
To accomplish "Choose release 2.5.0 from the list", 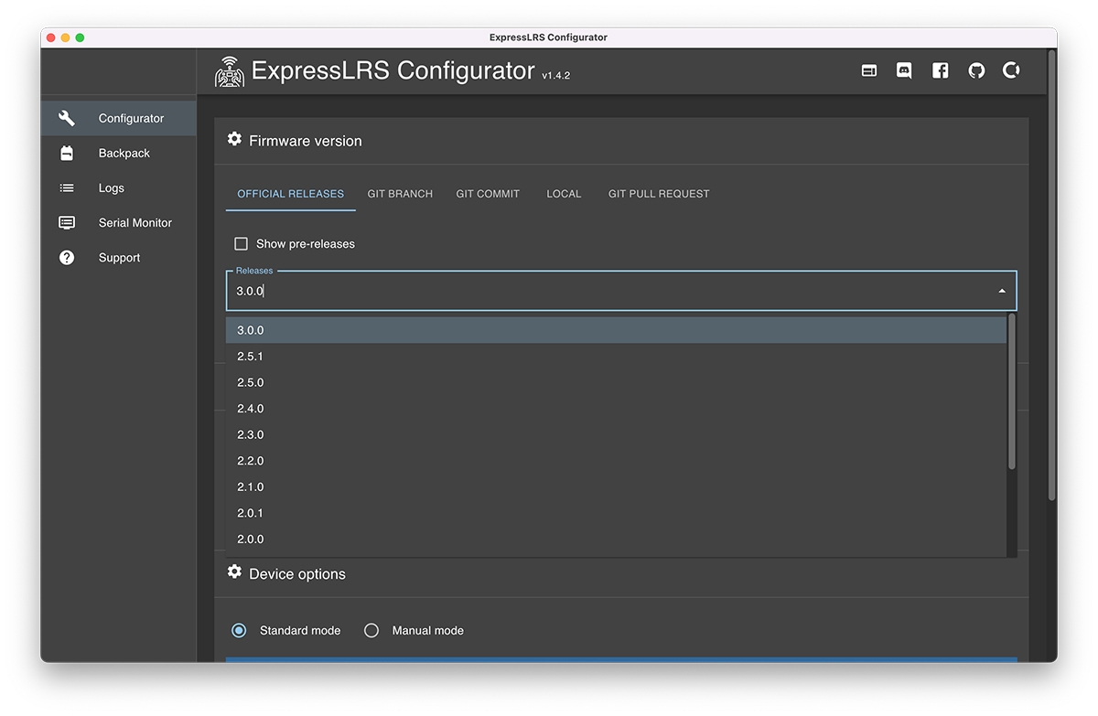I will 616,382.
